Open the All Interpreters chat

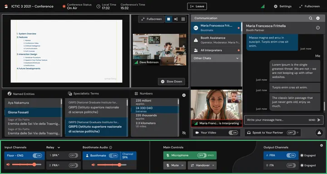click(x=216, y=50)
